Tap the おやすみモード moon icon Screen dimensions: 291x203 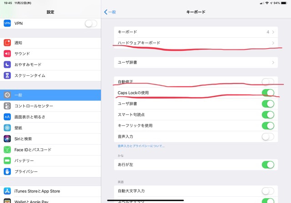[7, 64]
